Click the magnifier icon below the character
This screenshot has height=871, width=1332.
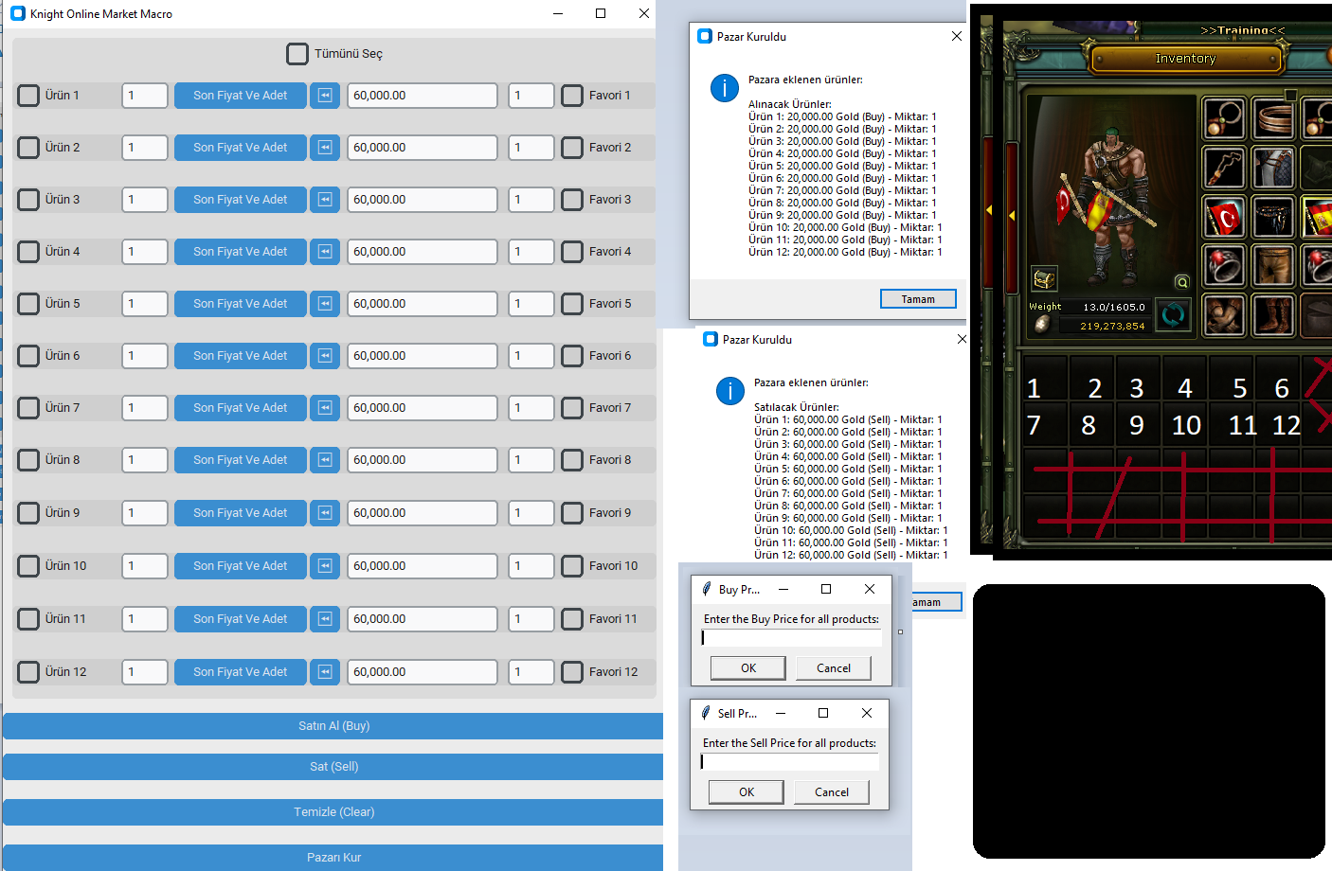(x=1181, y=282)
